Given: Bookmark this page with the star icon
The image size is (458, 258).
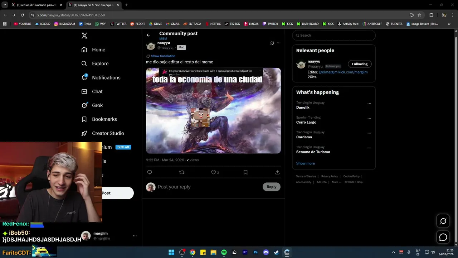Looking at the screenshot, I should pos(419,15).
